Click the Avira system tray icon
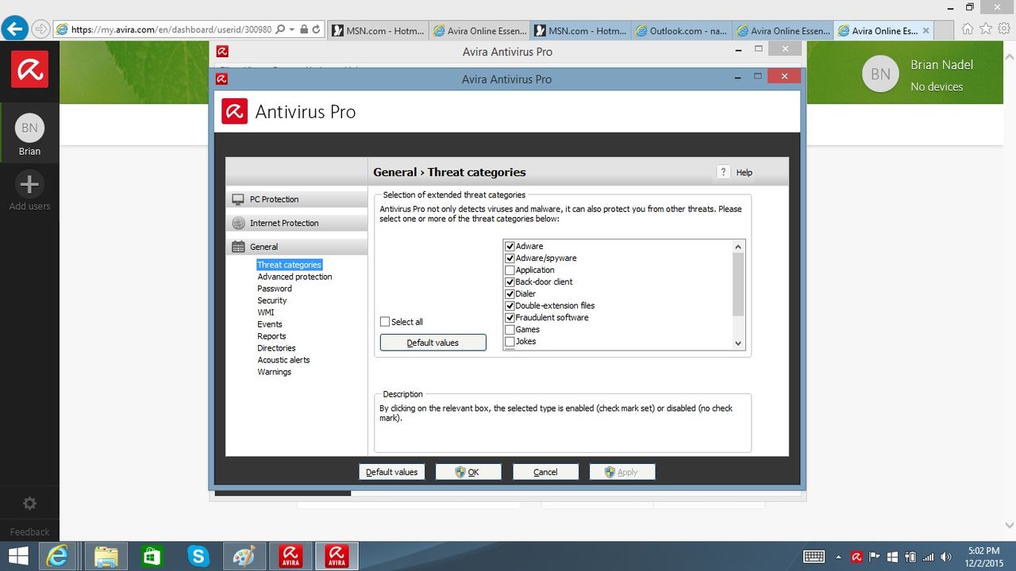The width and height of the screenshot is (1016, 571). click(x=857, y=557)
